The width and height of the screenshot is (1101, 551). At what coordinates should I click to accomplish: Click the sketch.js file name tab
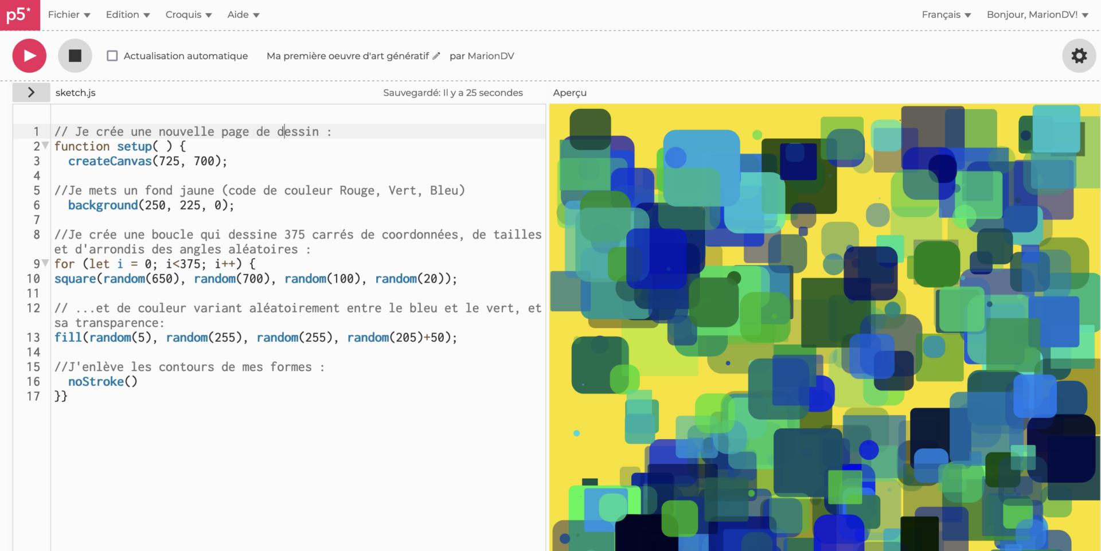76,93
